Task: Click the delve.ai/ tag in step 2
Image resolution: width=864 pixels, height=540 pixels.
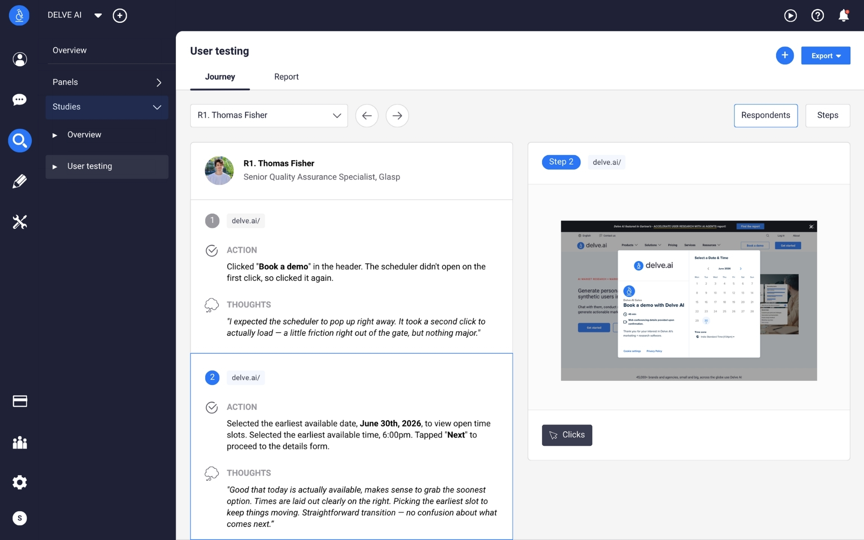Action: [x=246, y=378]
